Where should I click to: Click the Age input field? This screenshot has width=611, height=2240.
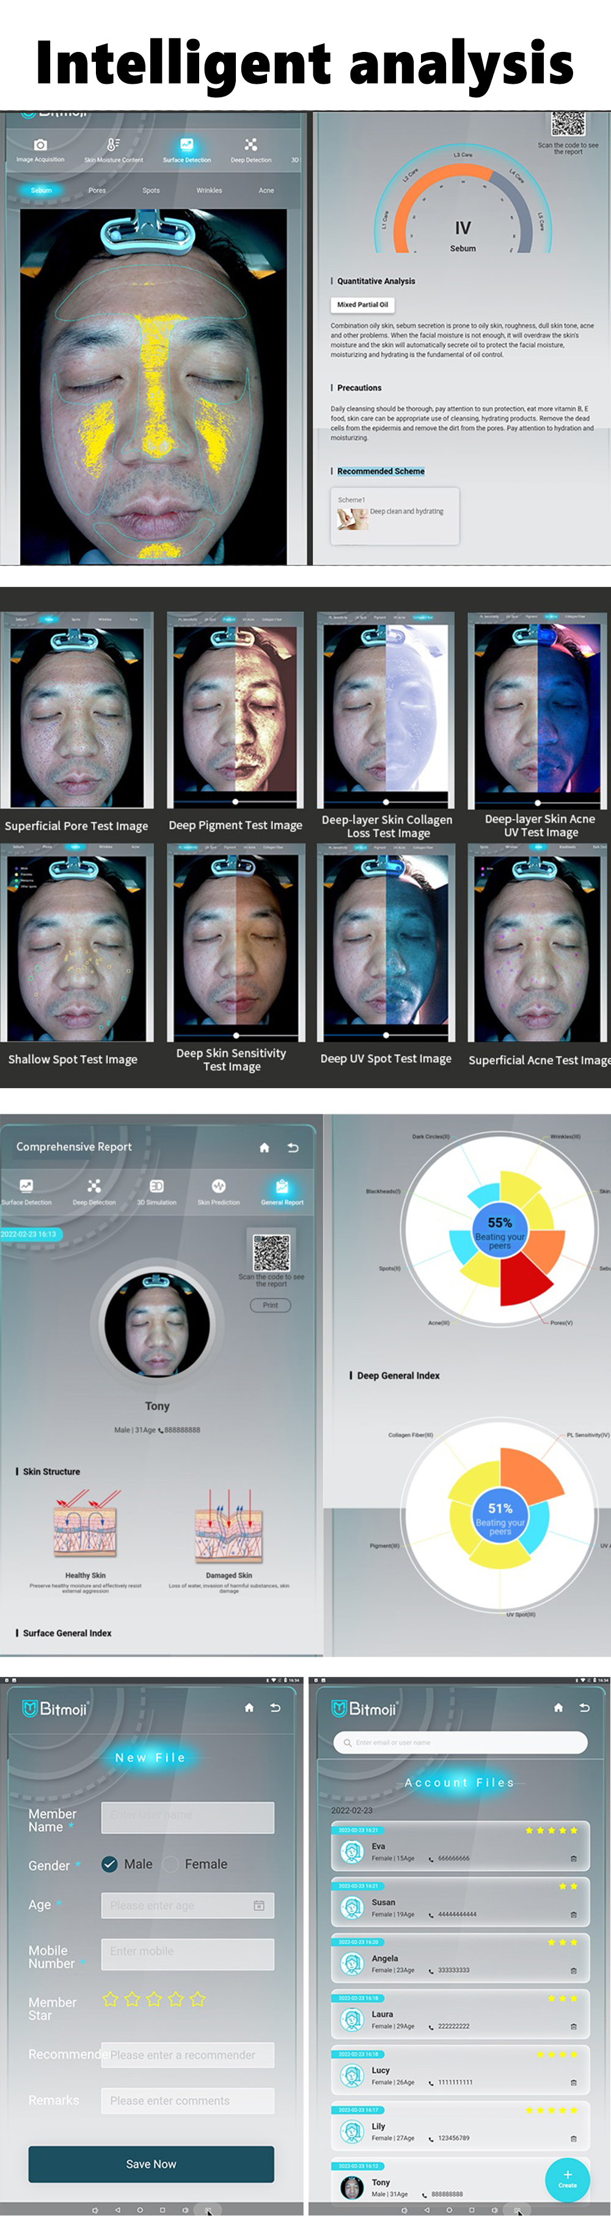click(188, 1905)
